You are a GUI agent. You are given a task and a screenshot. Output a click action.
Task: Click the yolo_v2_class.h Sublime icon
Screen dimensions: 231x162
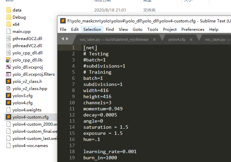[9, 81]
